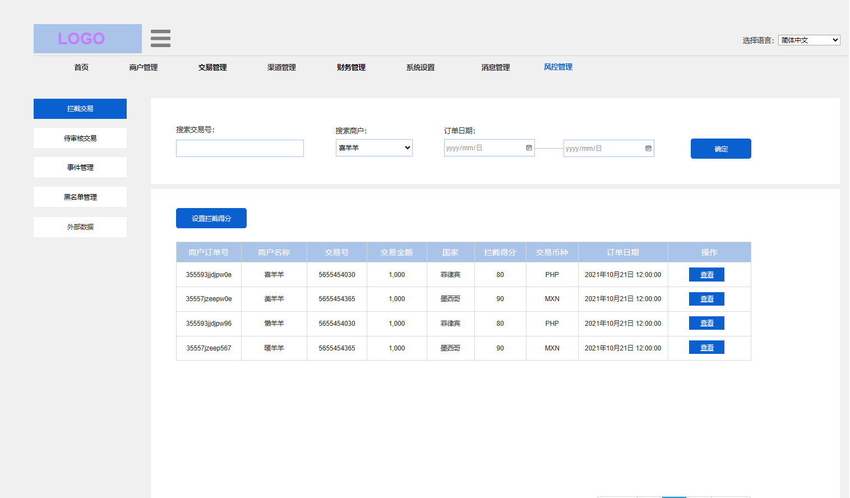This screenshot has height=498, width=850.
Task: Select 拦截交易 in the sidebar
Action: [x=80, y=109]
